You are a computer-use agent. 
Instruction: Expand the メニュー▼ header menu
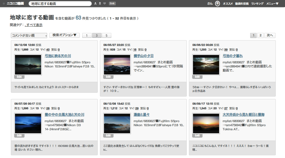272,4
